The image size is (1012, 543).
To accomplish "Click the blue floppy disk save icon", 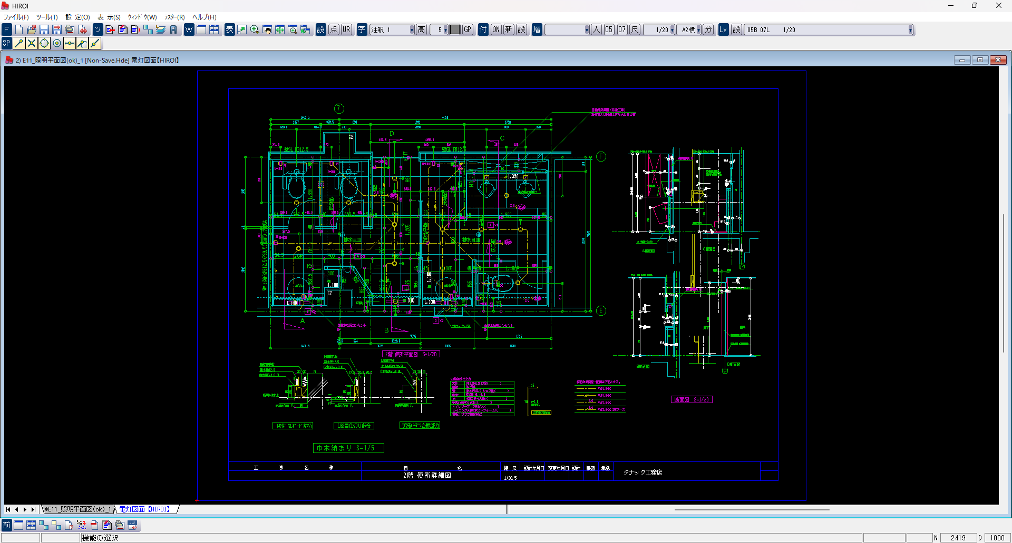I will 44,30.
